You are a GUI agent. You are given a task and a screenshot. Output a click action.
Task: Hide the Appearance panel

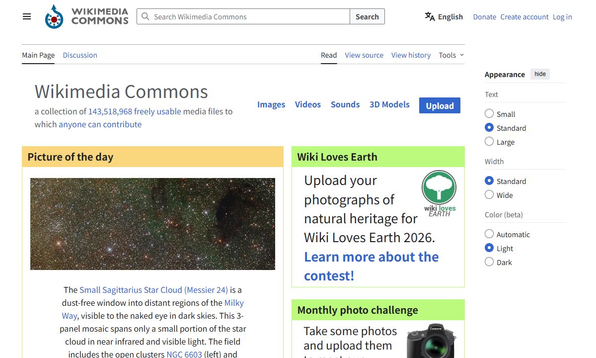pyautogui.click(x=540, y=74)
